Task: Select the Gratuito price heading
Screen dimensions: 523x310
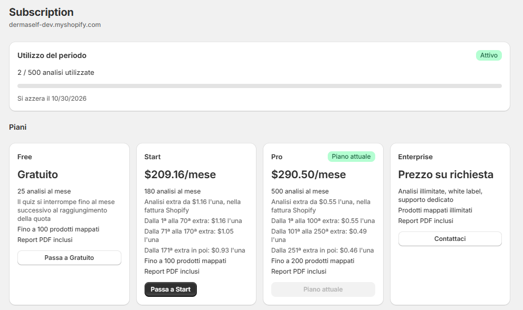Action: pos(37,175)
